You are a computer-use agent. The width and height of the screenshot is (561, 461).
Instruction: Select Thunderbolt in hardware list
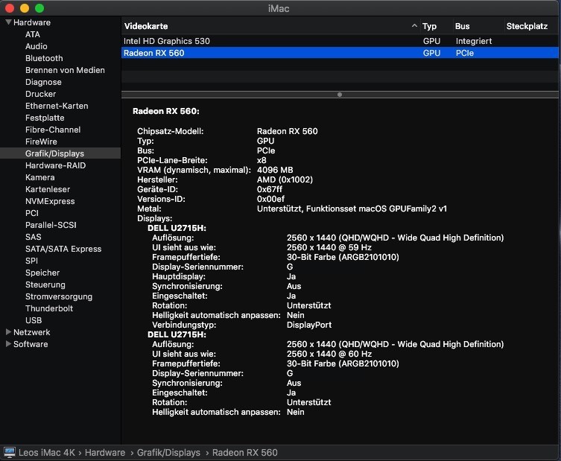pyautogui.click(x=49, y=308)
